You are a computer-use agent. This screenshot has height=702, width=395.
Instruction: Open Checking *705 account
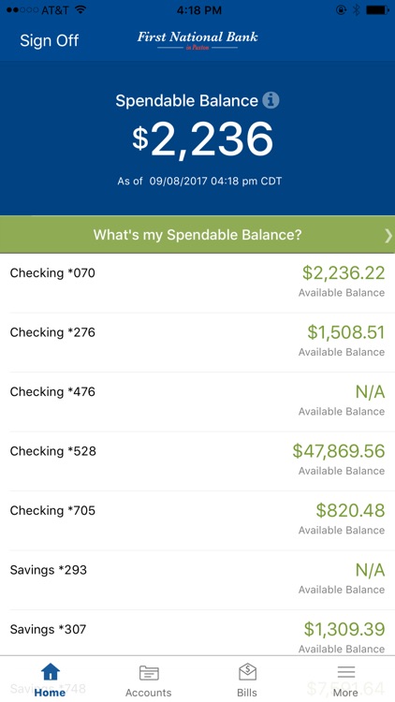(x=197, y=520)
